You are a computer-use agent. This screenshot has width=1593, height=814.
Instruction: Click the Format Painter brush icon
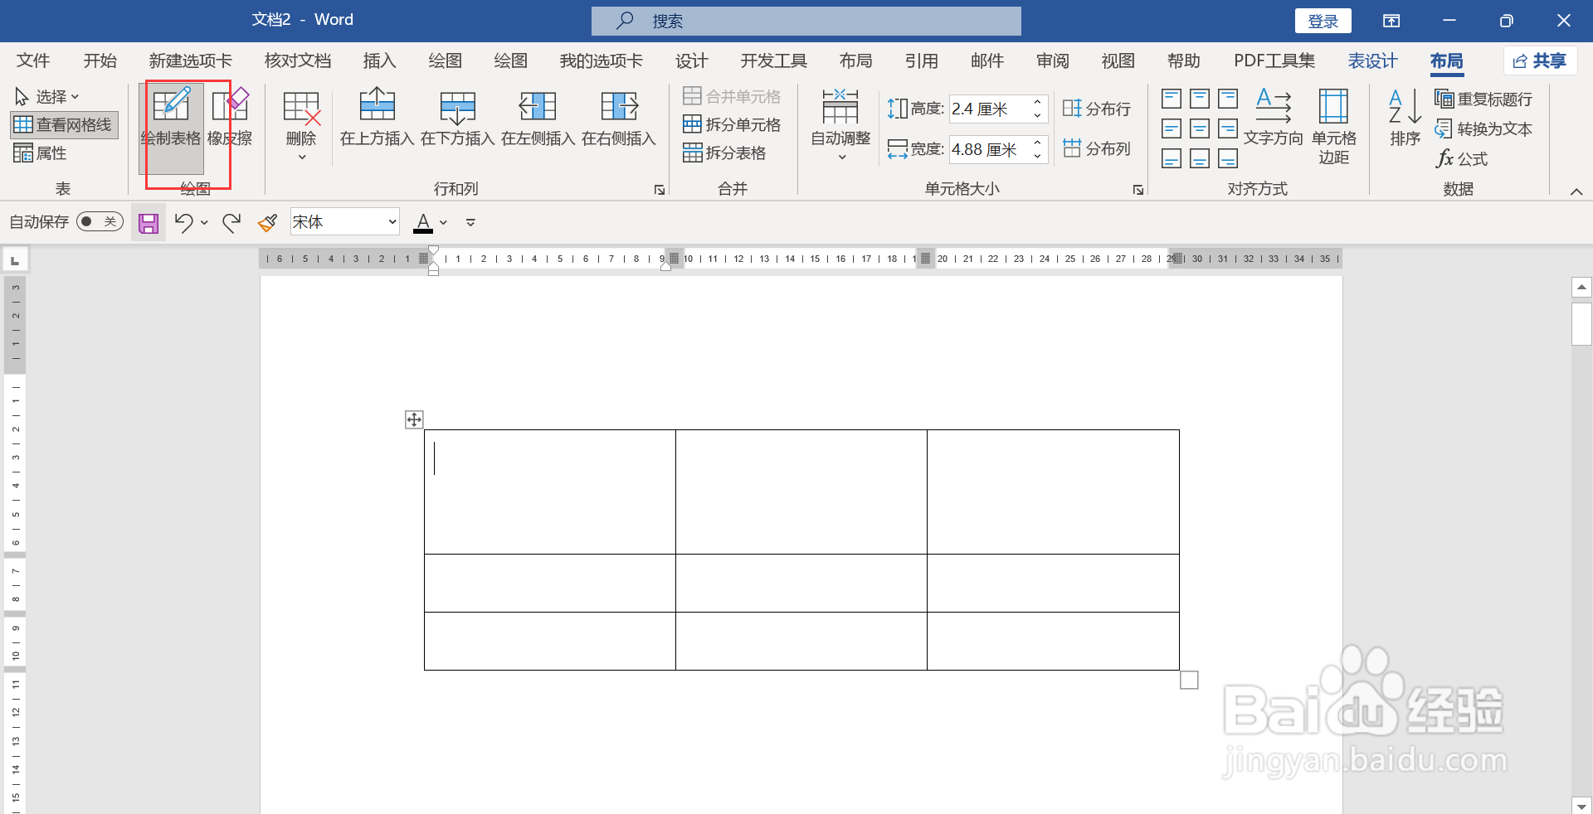pos(267,222)
